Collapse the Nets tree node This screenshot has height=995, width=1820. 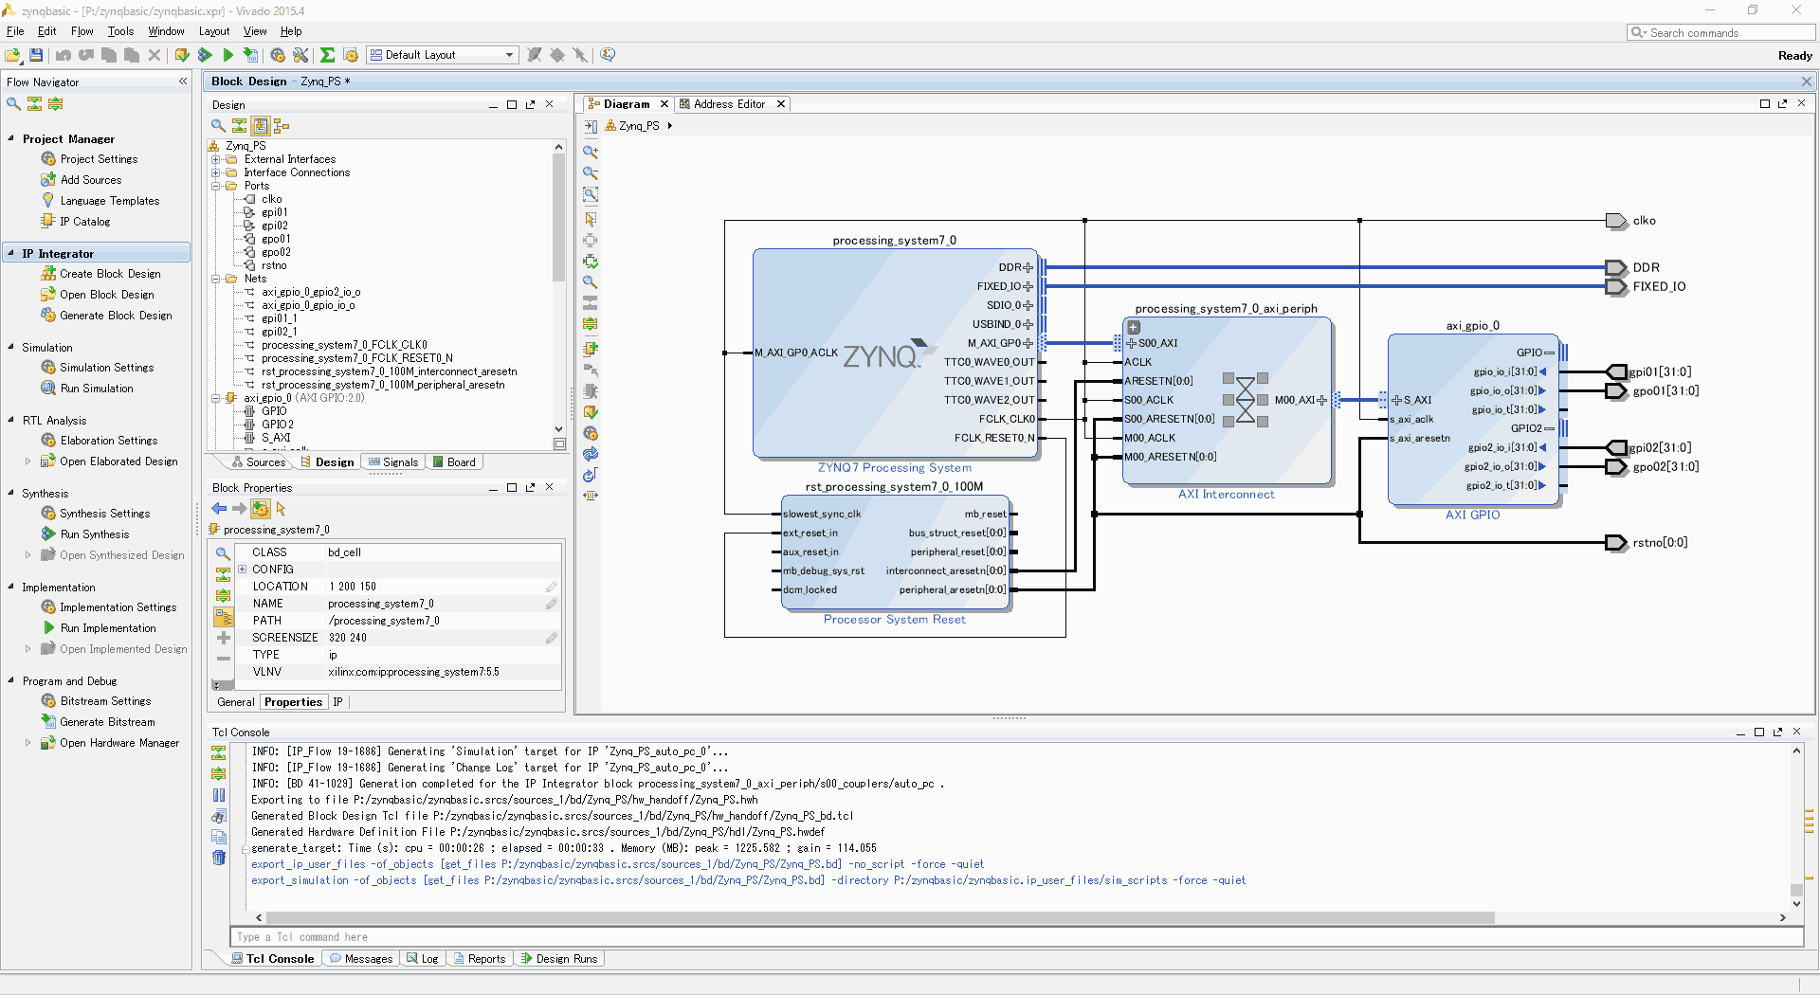[x=215, y=279]
